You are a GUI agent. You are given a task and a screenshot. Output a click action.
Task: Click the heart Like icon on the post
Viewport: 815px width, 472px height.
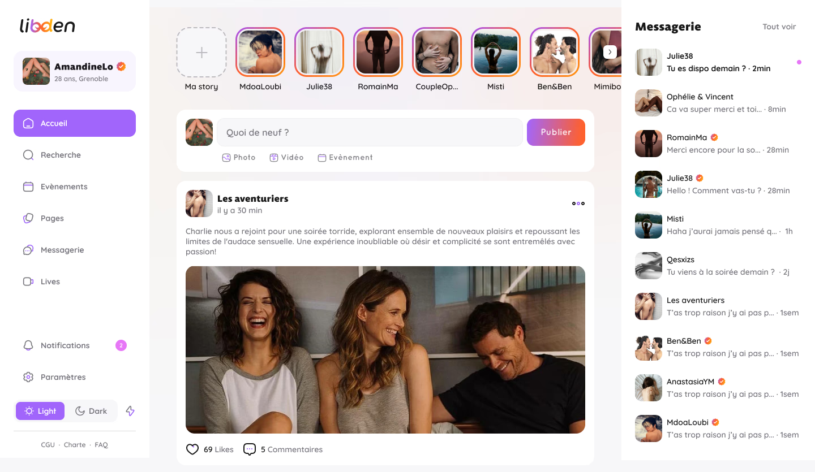coord(192,449)
